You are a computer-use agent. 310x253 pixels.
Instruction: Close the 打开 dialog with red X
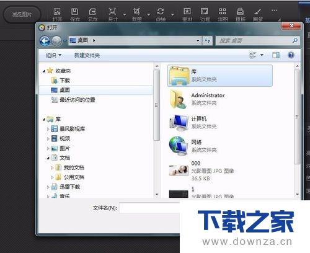click(x=291, y=25)
